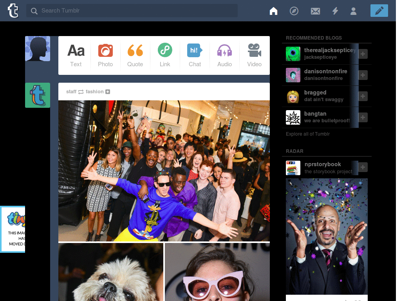
Task: Click the tinypic moved image banner
Action: pos(13,229)
